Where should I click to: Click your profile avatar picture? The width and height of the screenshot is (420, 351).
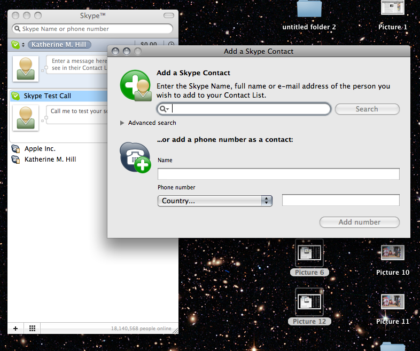tap(26, 69)
